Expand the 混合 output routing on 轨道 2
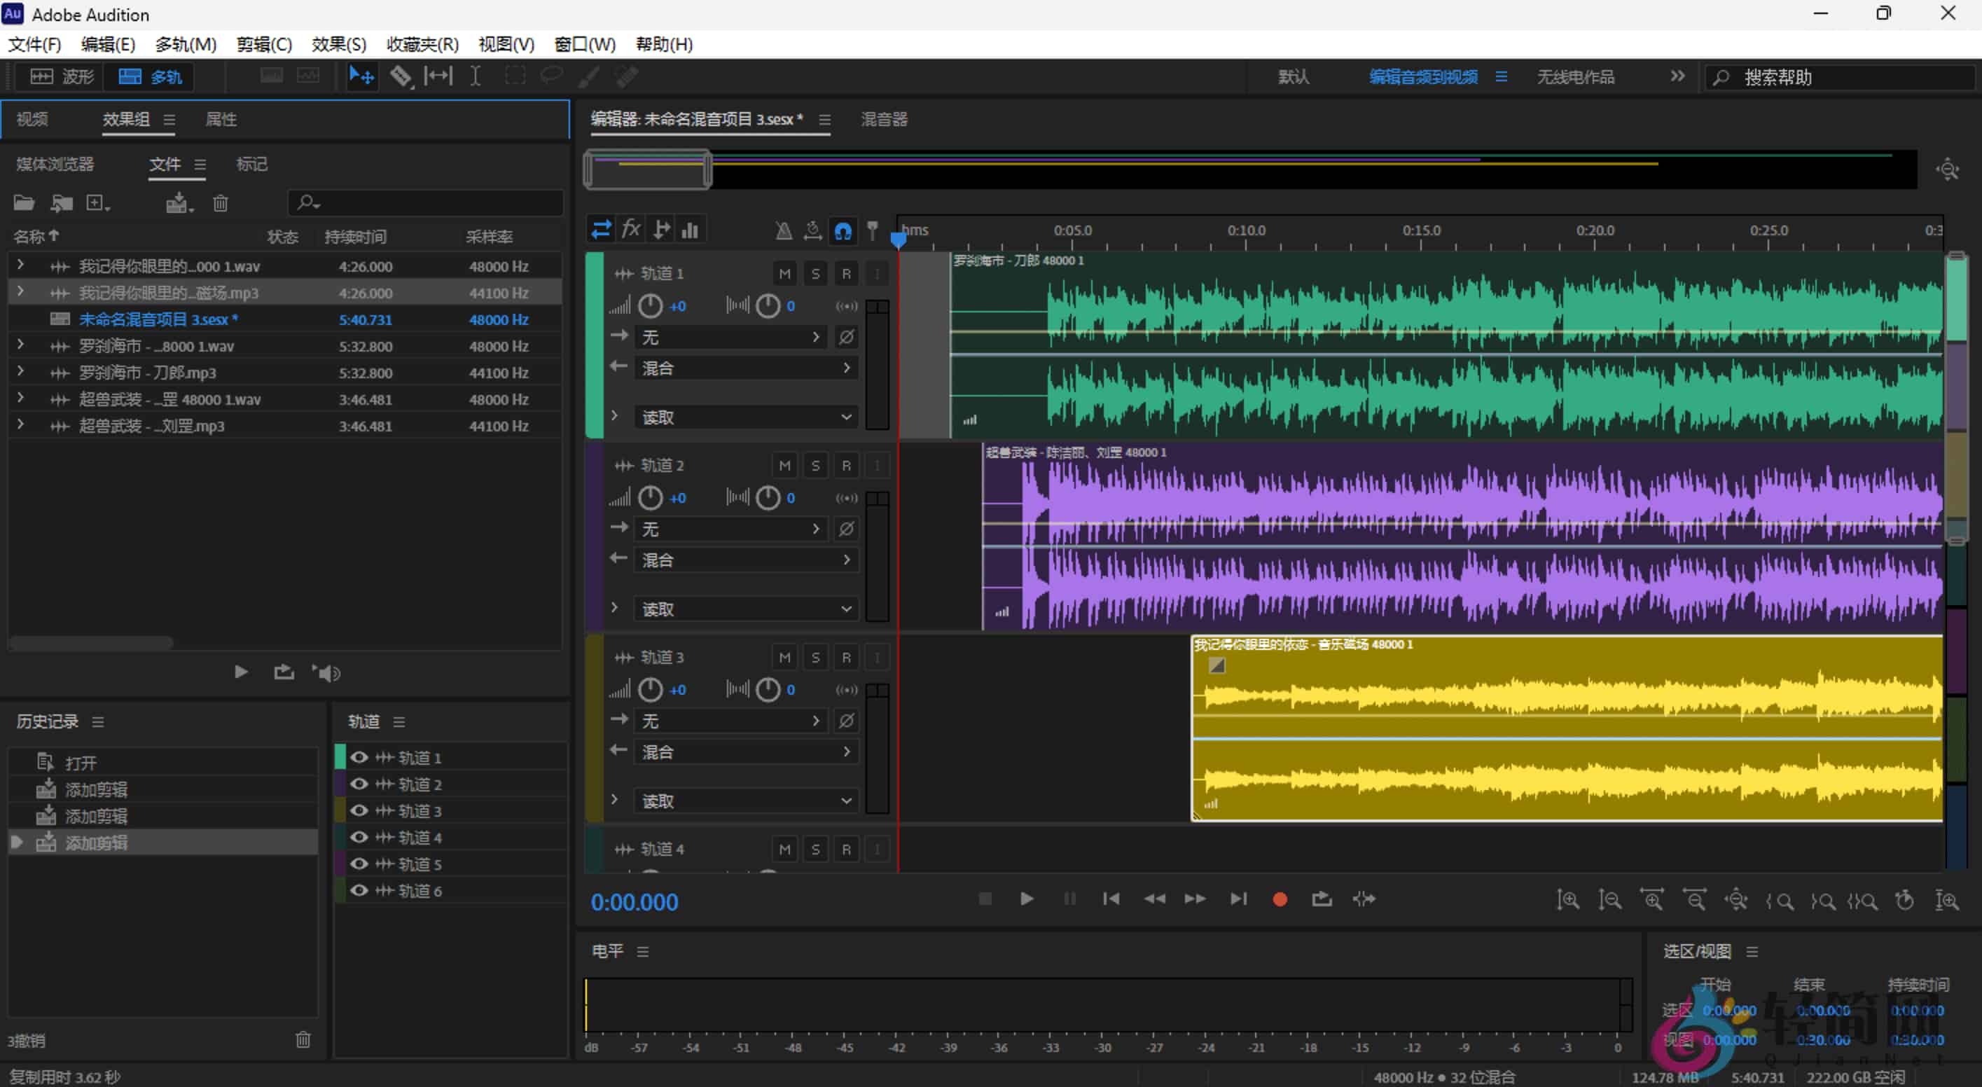The image size is (1982, 1087). 846,560
